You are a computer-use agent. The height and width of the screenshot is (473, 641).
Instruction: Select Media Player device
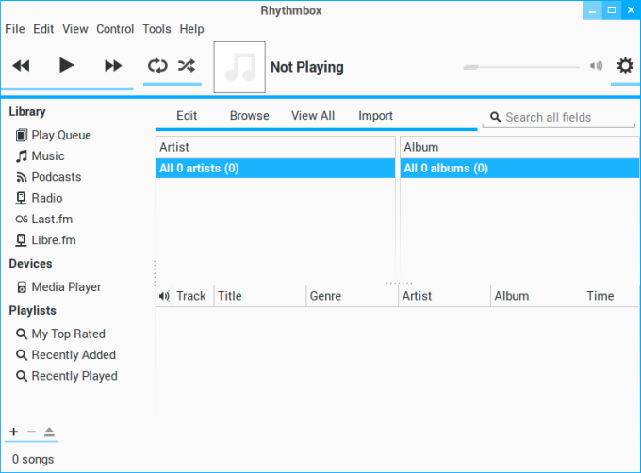point(58,287)
